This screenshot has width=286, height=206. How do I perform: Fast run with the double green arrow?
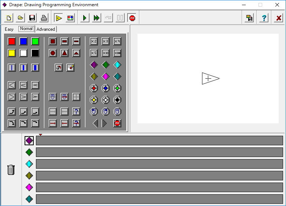tap(96, 18)
